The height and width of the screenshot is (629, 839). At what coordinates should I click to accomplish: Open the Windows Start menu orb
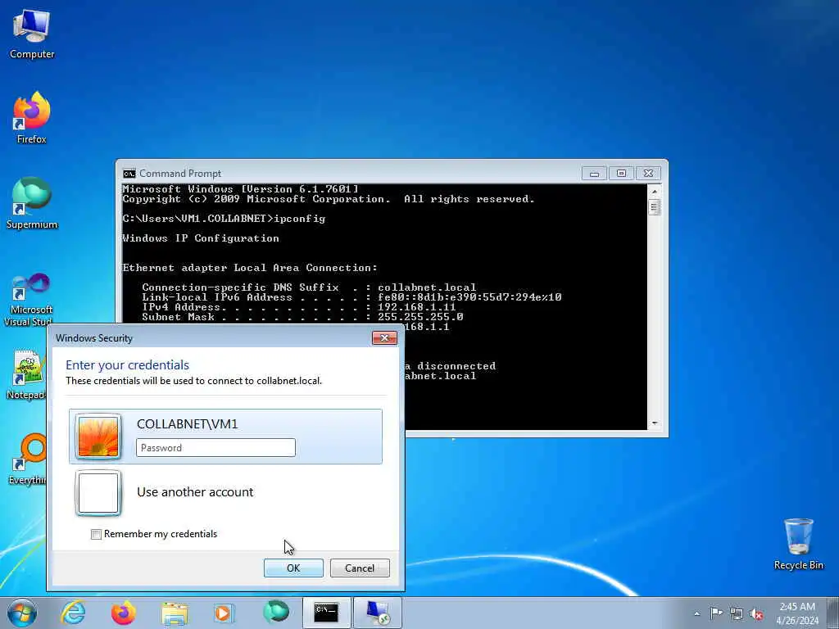(x=22, y=613)
